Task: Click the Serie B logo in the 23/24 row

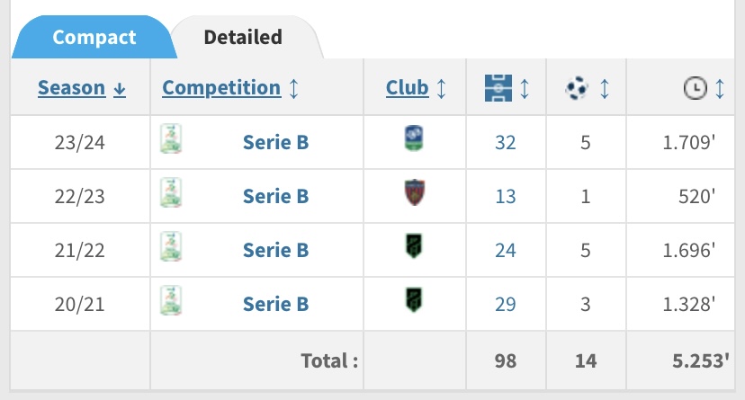Action: (171, 138)
